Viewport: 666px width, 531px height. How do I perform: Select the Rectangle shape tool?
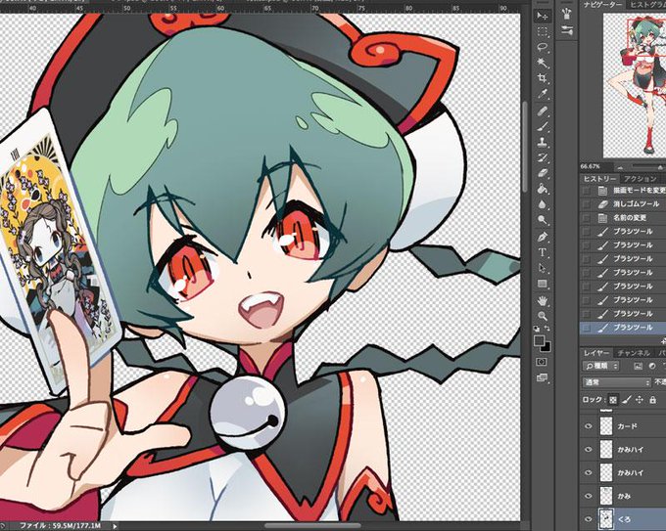[x=543, y=284]
